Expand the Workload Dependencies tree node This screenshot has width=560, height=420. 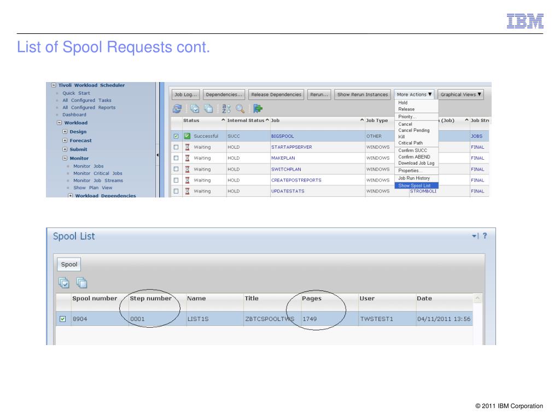pos(71,196)
